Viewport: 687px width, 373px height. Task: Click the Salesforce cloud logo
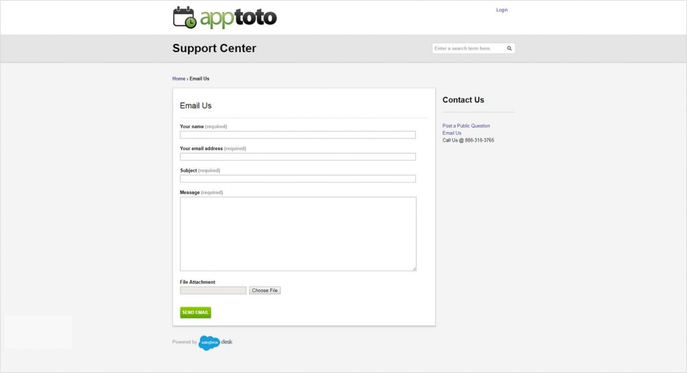coord(209,342)
